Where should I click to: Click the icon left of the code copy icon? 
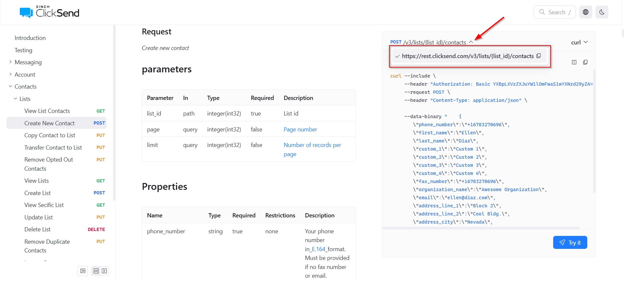[x=574, y=62]
